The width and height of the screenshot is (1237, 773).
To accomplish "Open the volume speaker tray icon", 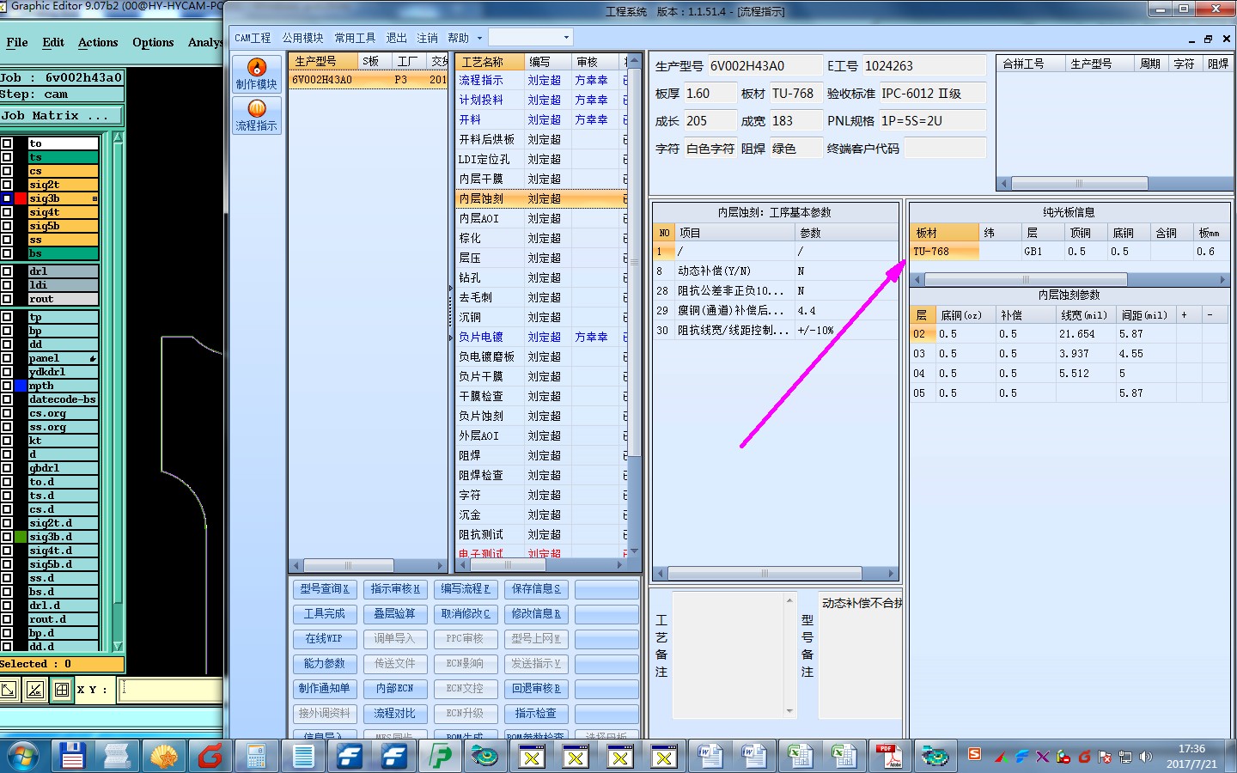I will [1145, 757].
